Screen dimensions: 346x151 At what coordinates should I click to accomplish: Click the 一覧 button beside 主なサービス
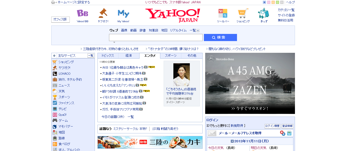[x=91, y=55]
